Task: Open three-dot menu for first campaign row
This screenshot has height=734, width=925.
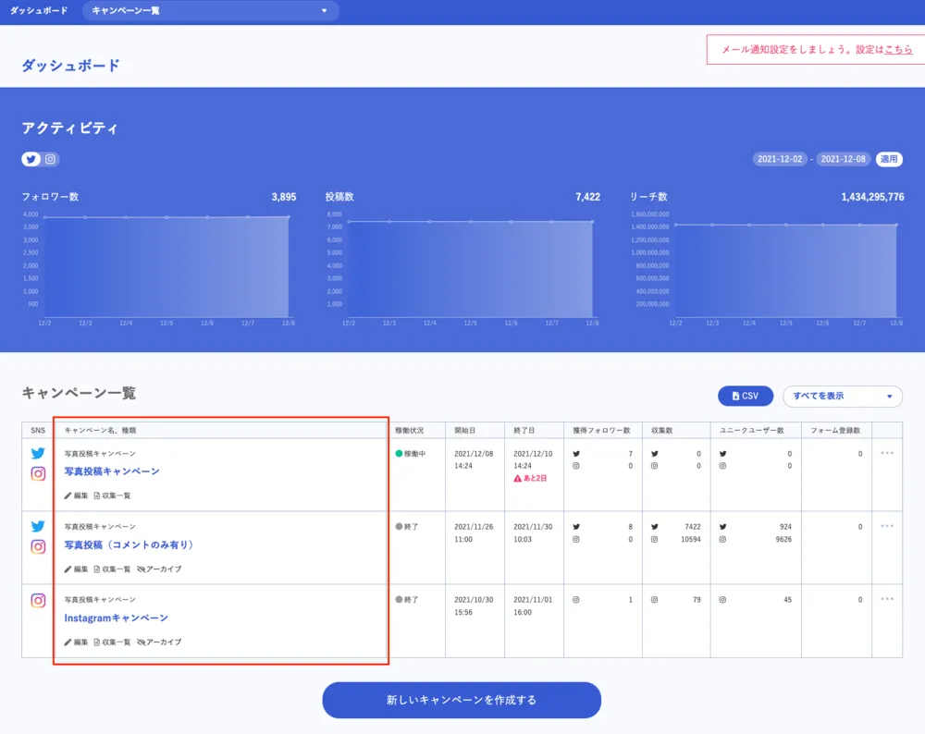Action: click(x=887, y=453)
